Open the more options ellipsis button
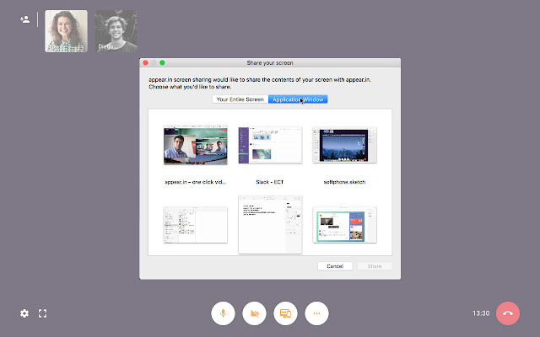540x337 pixels. (317, 313)
